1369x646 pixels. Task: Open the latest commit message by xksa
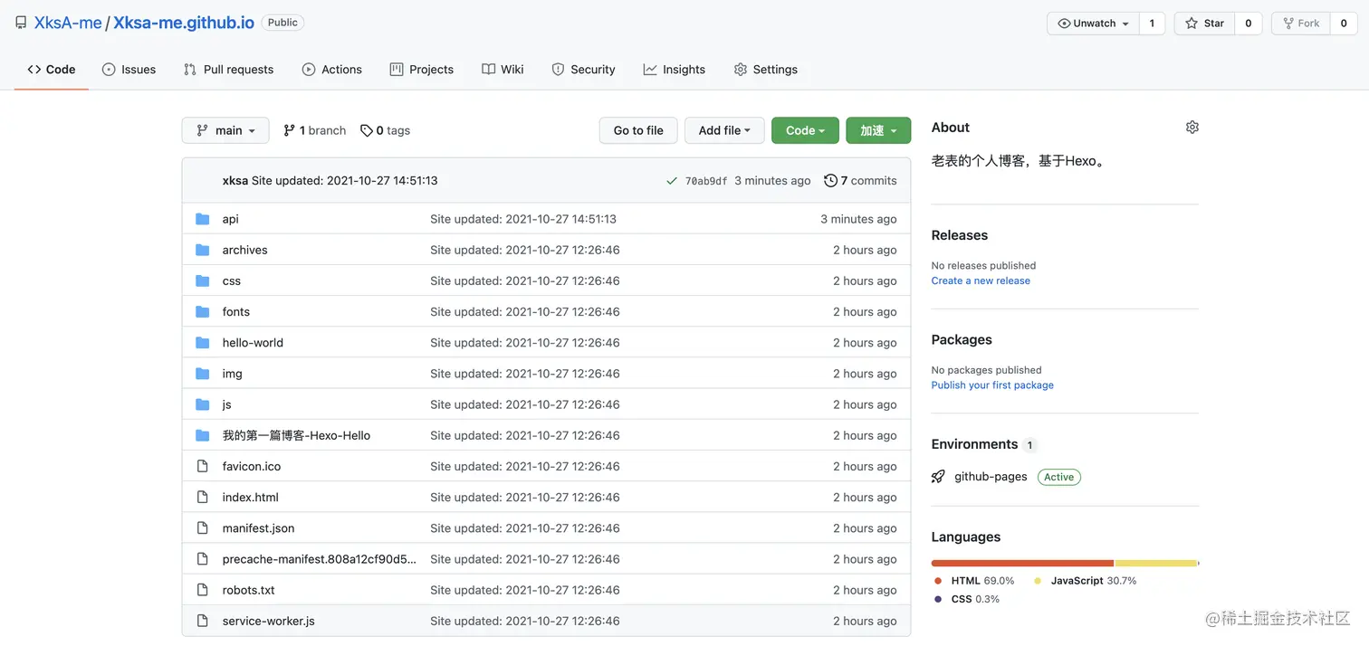click(x=345, y=181)
